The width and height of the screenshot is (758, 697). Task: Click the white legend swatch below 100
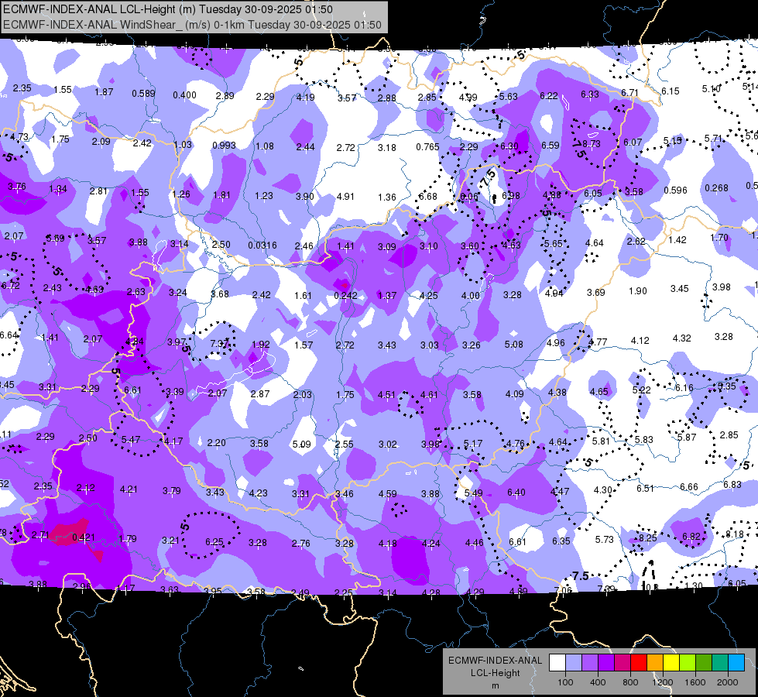557,663
